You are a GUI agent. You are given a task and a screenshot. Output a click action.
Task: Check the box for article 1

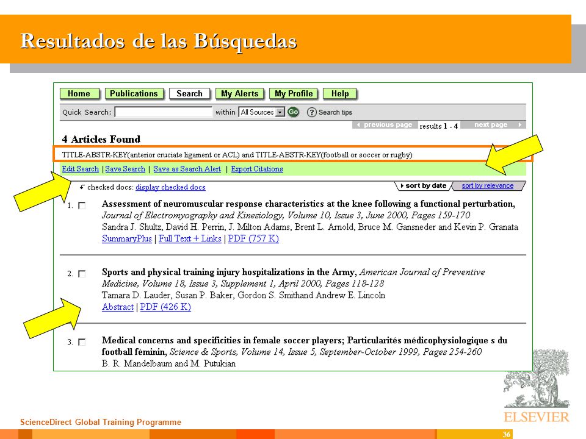pos(82,205)
